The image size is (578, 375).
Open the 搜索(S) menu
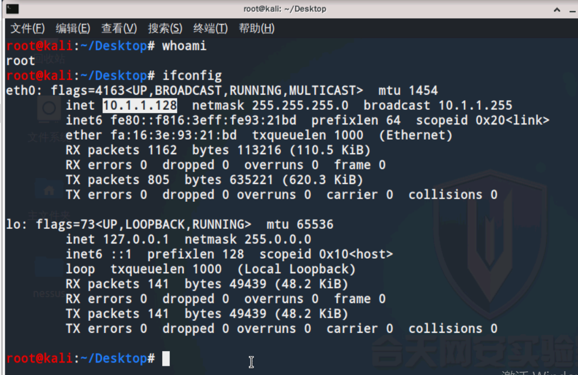point(165,28)
